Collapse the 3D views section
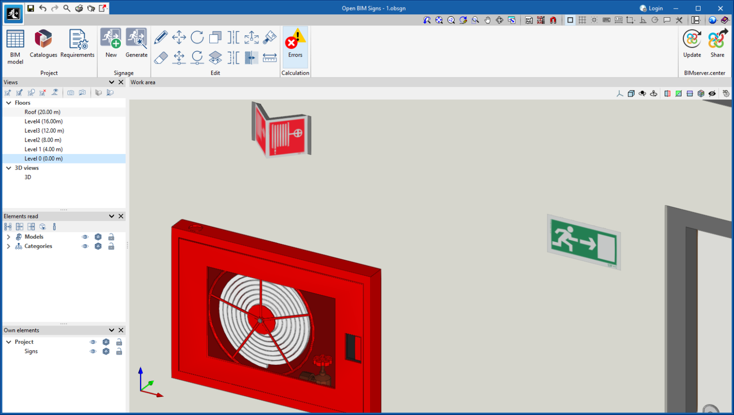 click(x=8, y=168)
